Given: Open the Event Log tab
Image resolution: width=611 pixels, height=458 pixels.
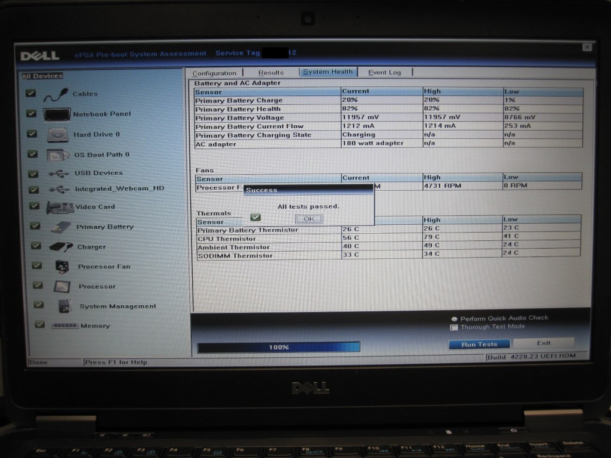Looking at the screenshot, I should click(385, 72).
